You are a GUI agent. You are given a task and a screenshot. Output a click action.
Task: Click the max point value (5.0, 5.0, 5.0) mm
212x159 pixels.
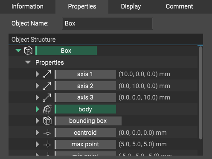[x=142, y=145]
